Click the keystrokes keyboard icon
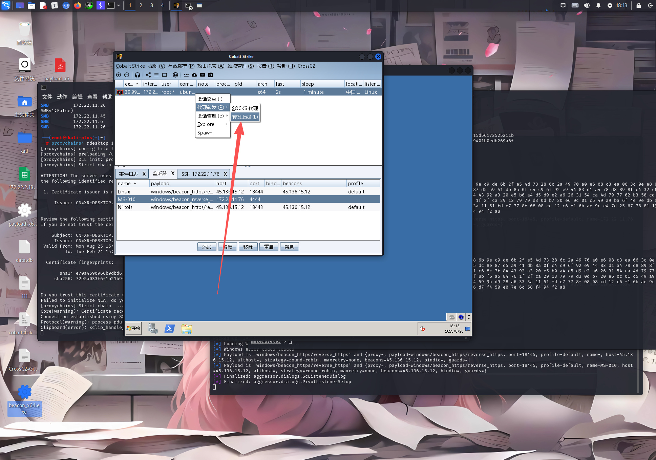This screenshot has width=656, height=460. [203, 75]
